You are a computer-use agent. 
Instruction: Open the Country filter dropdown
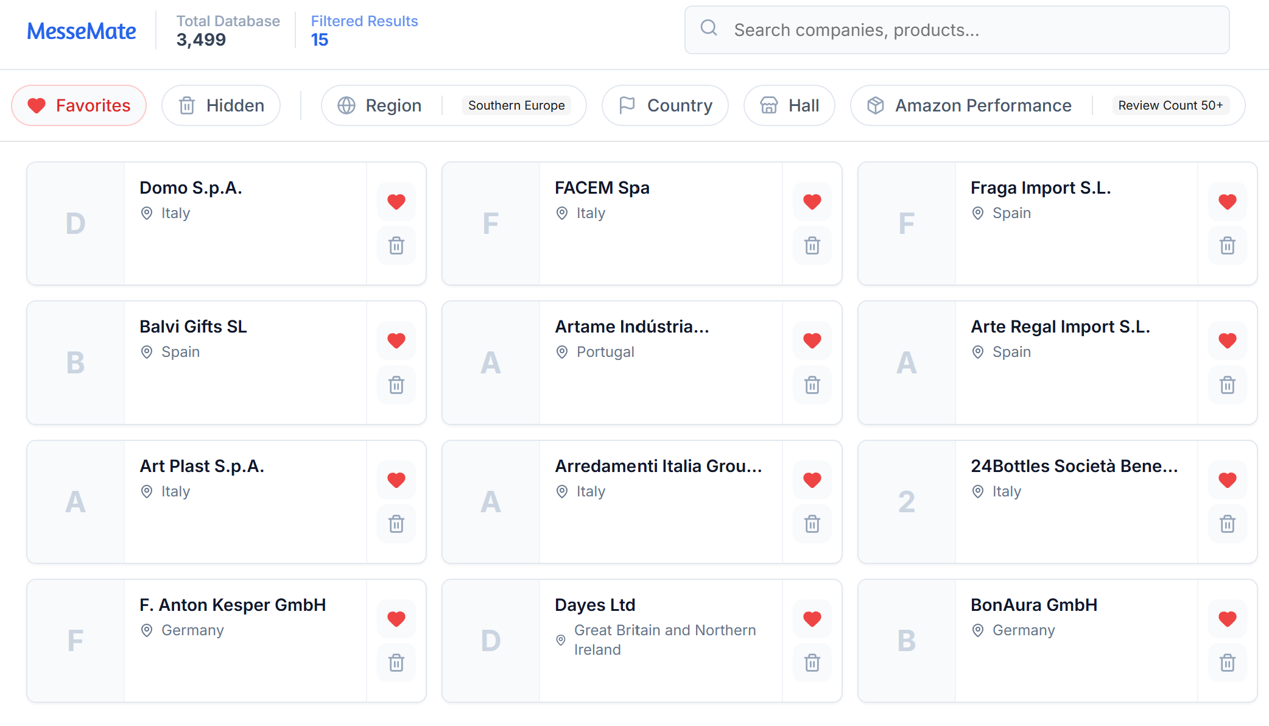click(x=664, y=105)
